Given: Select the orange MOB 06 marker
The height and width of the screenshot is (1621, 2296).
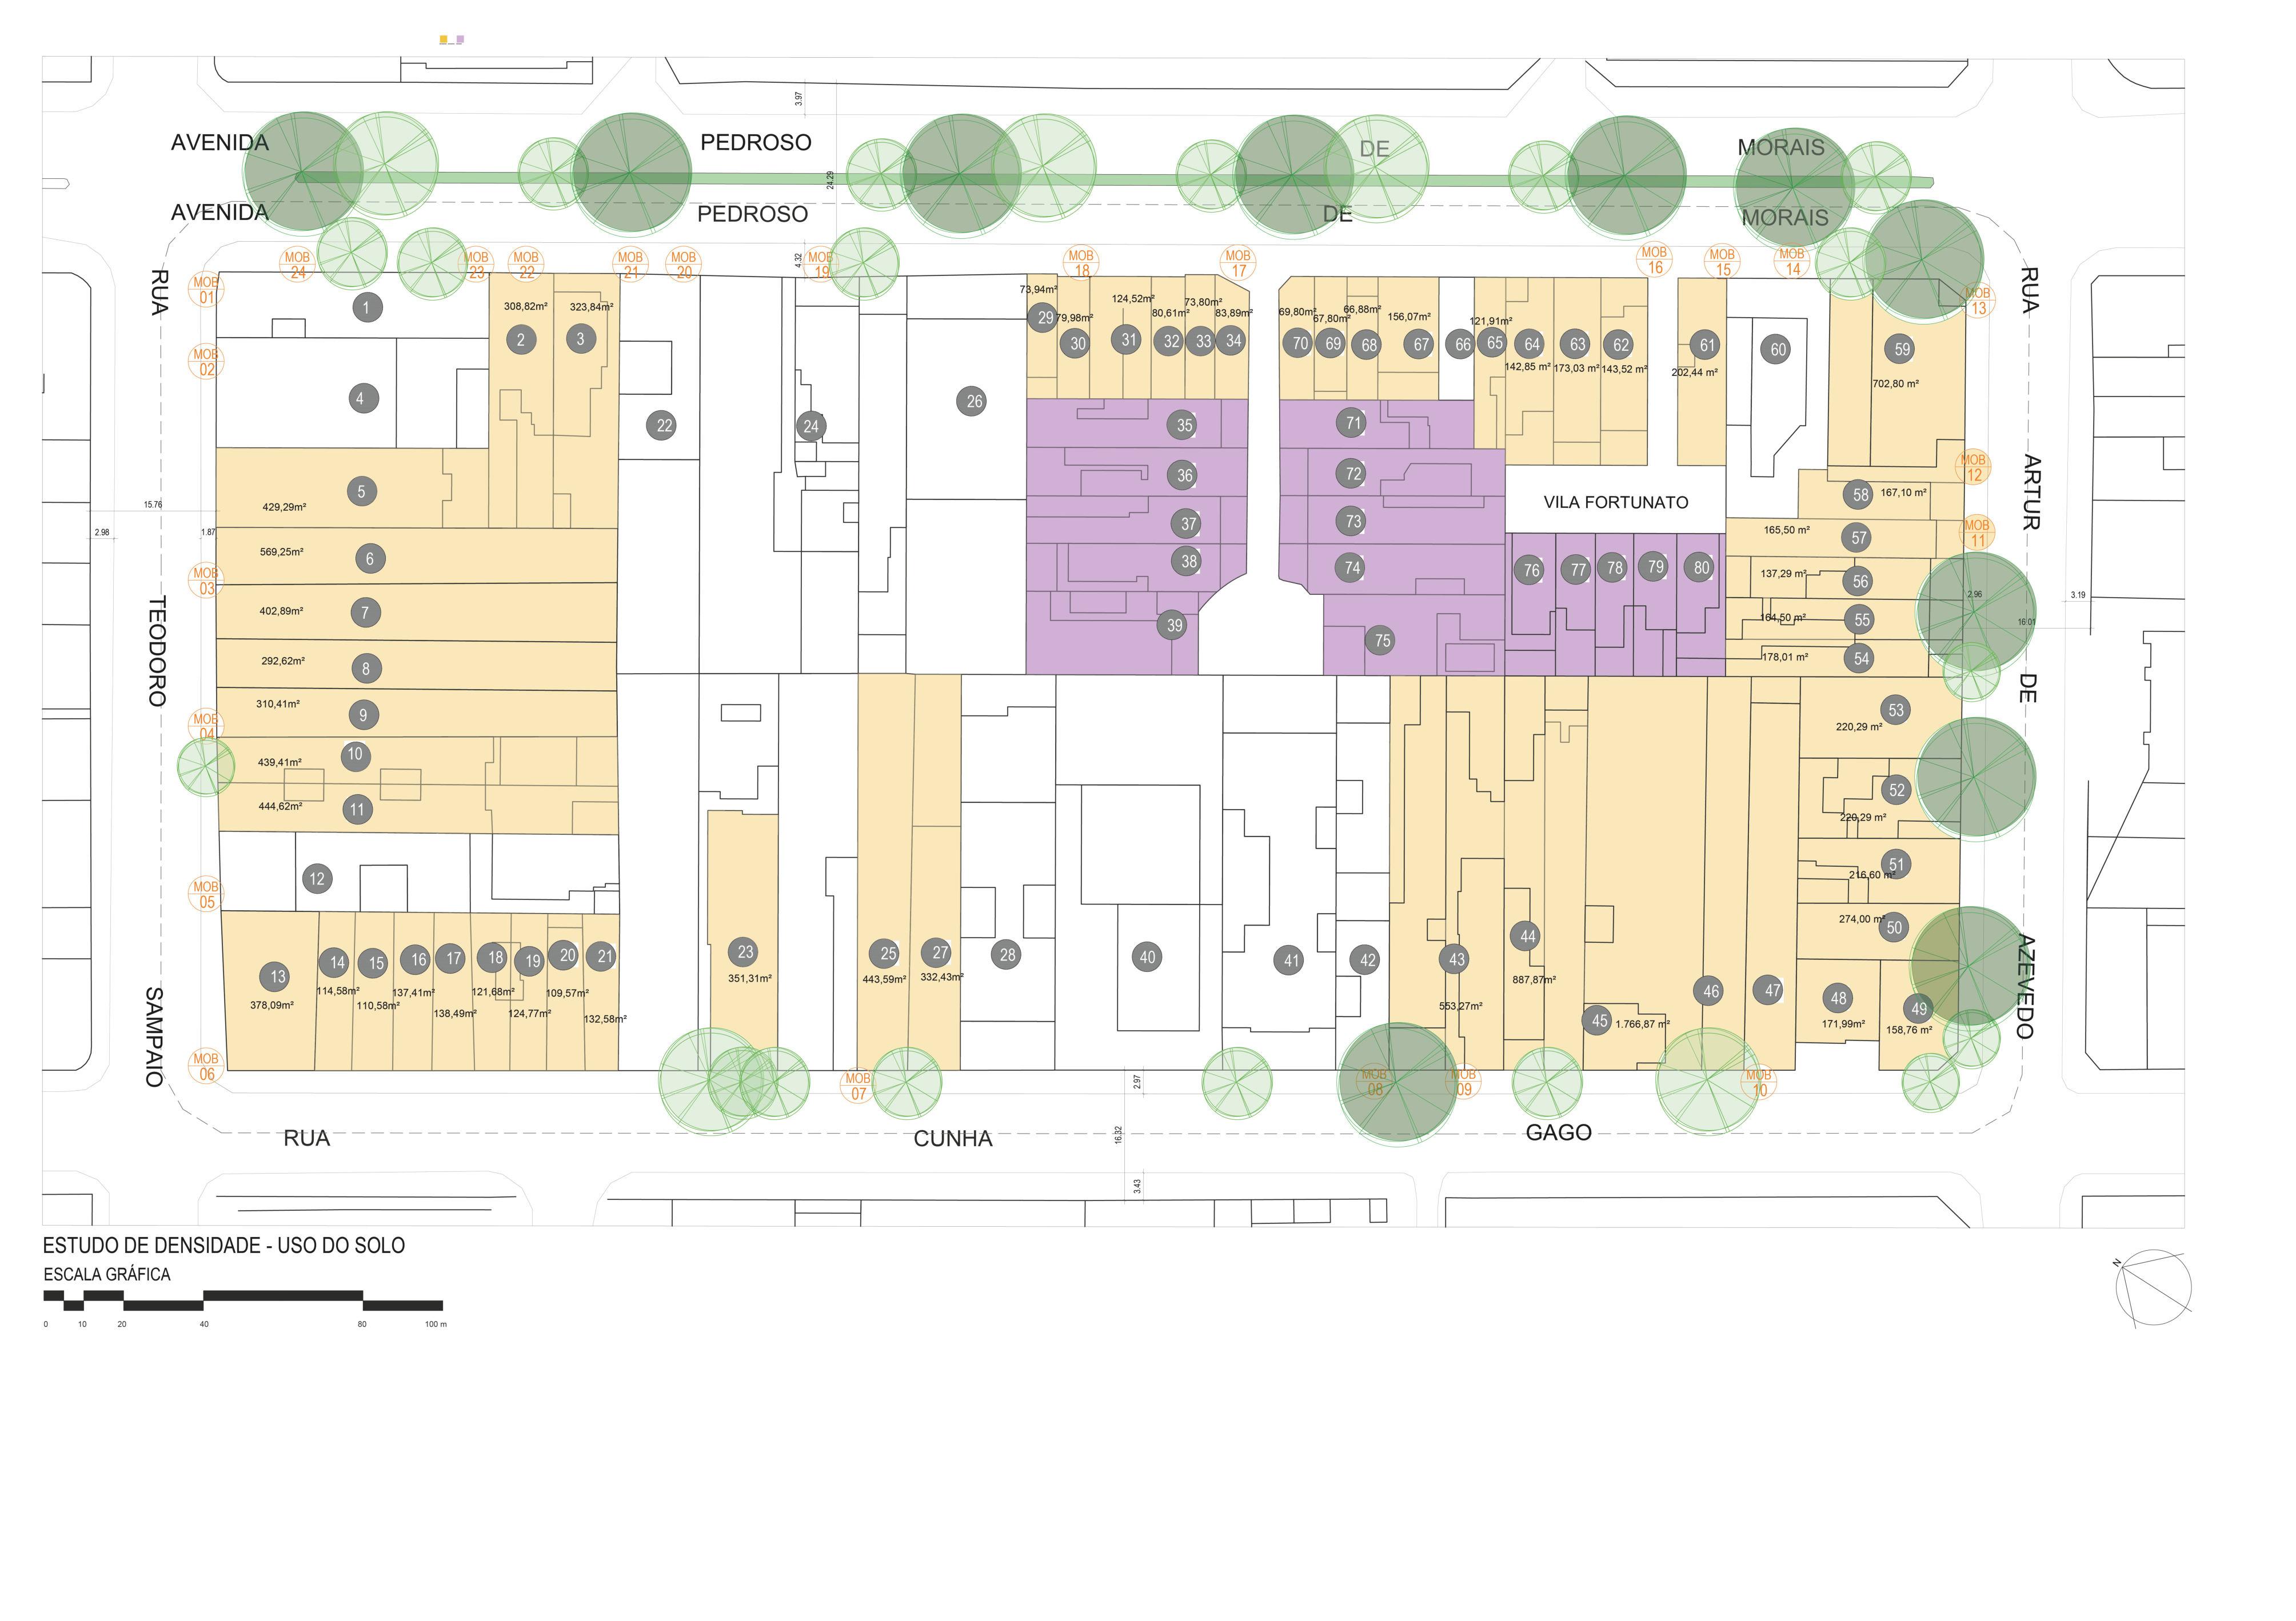Looking at the screenshot, I should (206, 1066).
